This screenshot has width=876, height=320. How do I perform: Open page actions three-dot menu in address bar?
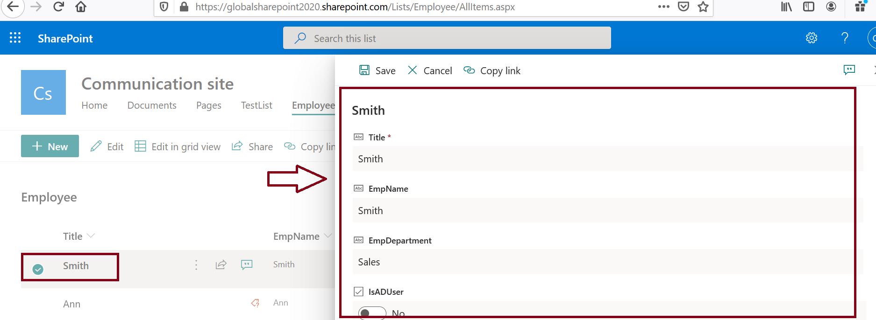point(663,7)
